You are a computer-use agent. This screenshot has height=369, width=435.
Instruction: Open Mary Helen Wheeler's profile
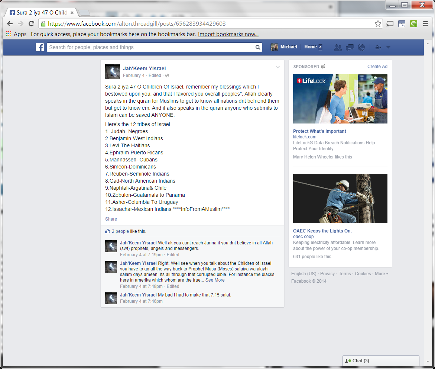[313, 157]
